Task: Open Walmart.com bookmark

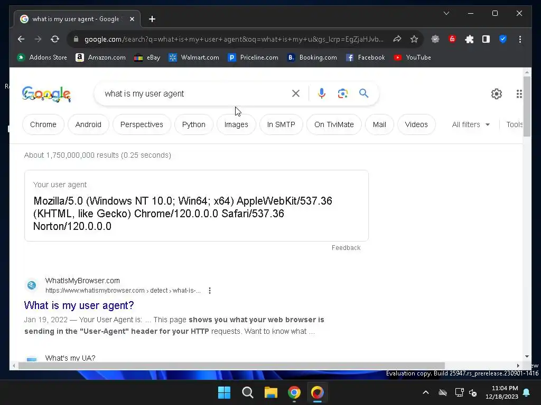Action: pos(193,57)
